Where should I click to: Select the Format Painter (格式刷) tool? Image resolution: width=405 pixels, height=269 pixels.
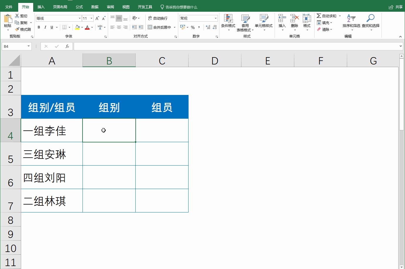(23, 29)
